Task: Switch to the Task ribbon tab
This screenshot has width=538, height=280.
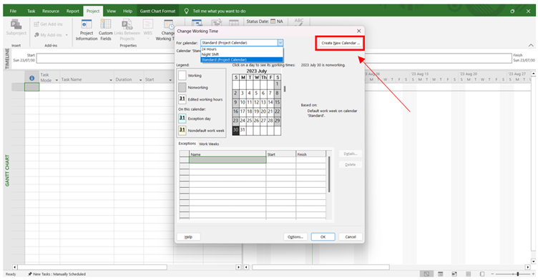Action: 31,11
